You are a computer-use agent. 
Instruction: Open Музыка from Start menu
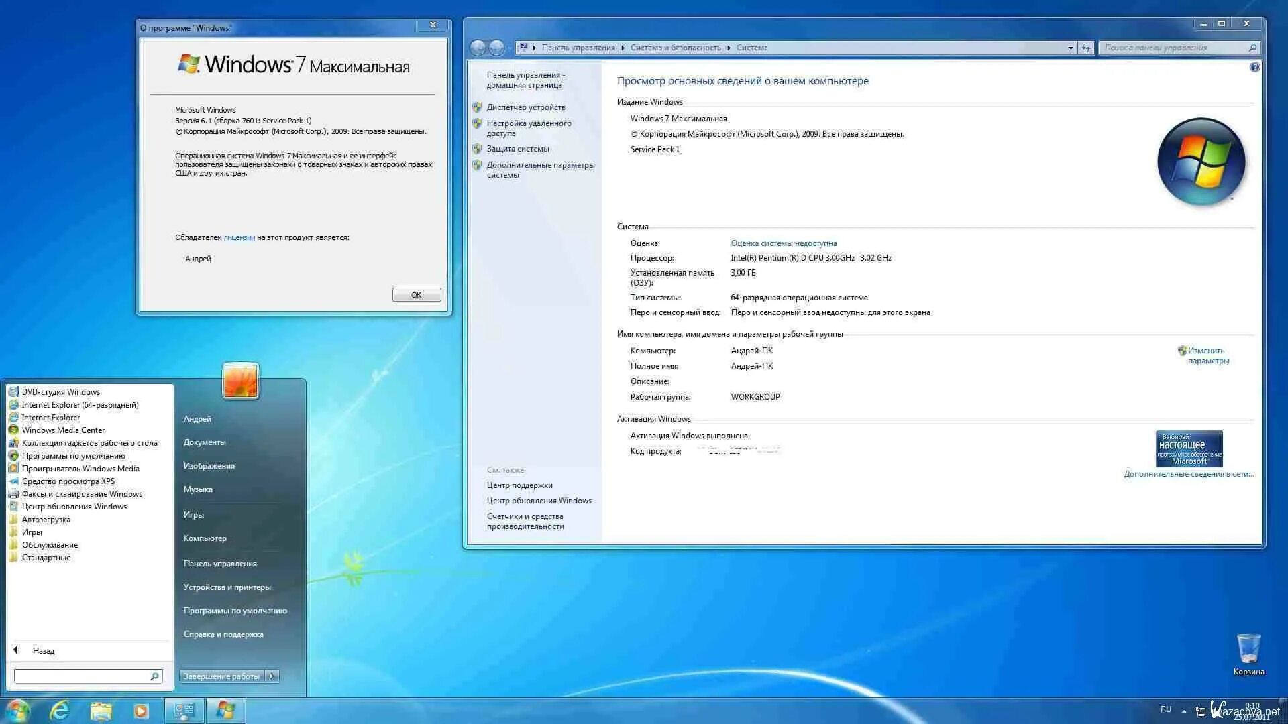coord(198,489)
